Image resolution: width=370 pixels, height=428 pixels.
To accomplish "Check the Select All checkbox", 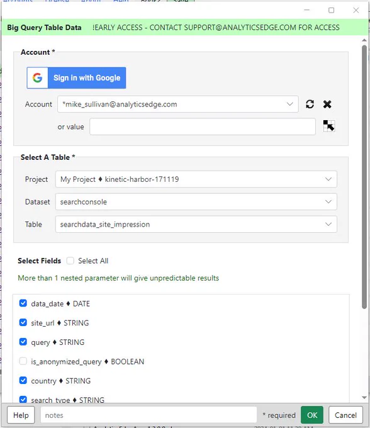I will pos(70,261).
